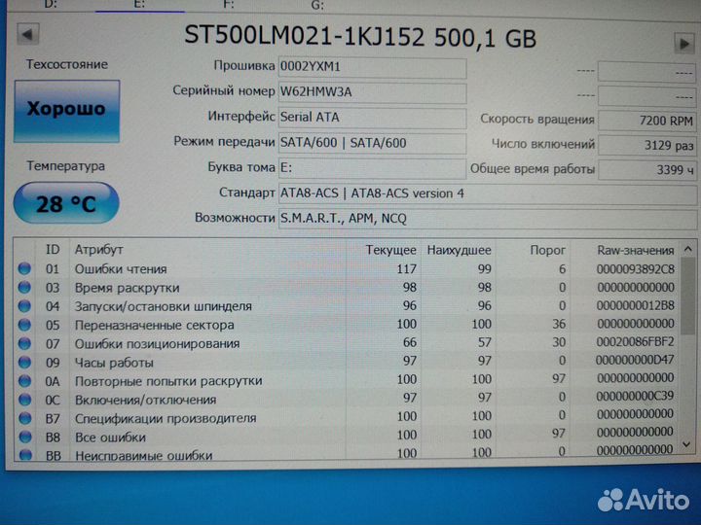Go to next disk arrow button

pyautogui.click(x=684, y=44)
